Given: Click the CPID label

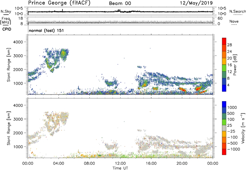Looking at the screenshot, I should point(7,29).
